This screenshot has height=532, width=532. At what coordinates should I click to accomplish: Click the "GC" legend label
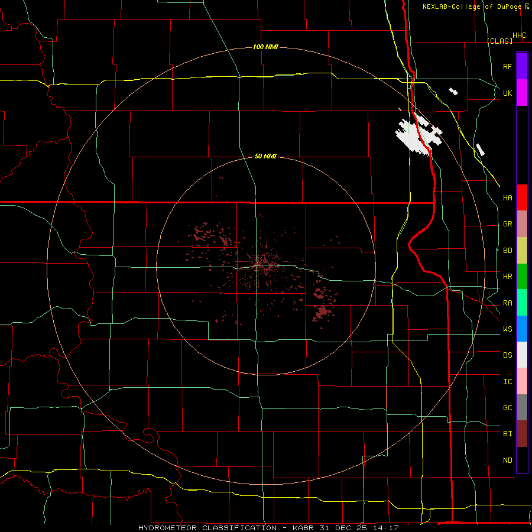point(507,408)
